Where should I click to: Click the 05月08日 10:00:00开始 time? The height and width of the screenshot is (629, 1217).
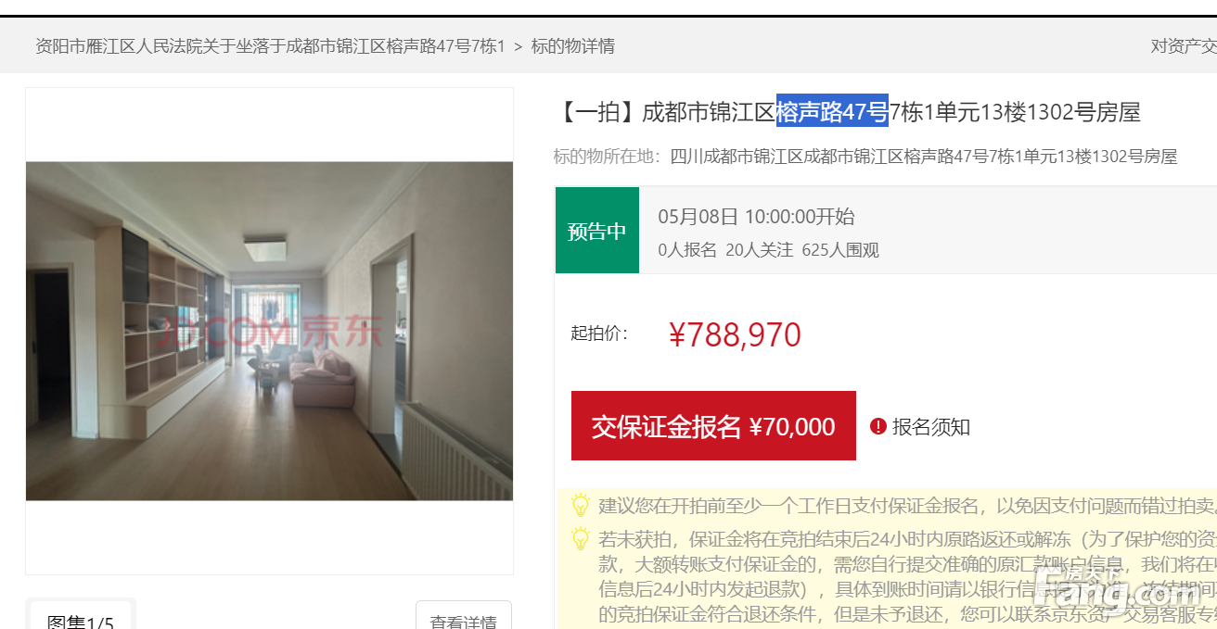click(x=757, y=217)
